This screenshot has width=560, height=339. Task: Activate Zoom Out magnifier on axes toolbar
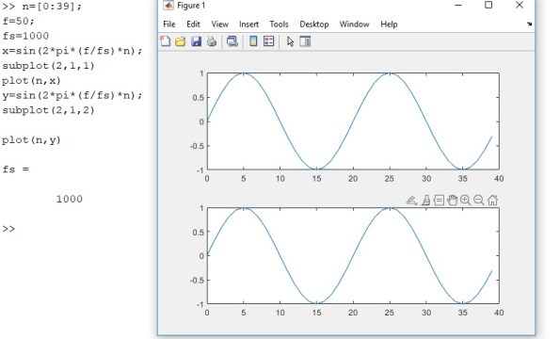pos(479,200)
